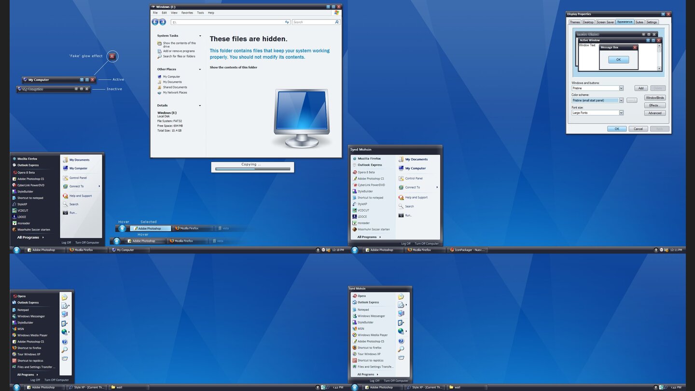695x391 pixels.
Task: Switch to the Screen Saver tab
Action: 605,22
